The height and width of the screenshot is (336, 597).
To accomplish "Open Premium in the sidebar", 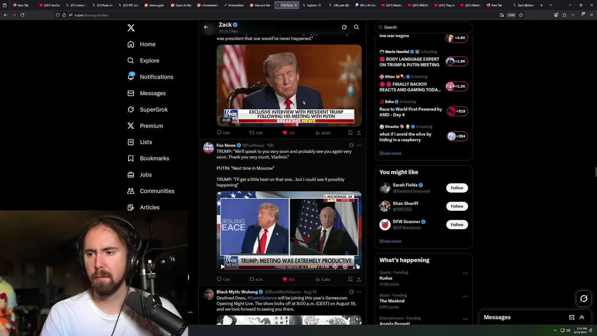I will coord(145,126).
